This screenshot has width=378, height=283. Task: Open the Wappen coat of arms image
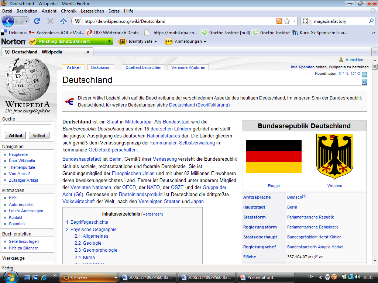[x=334, y=156]
